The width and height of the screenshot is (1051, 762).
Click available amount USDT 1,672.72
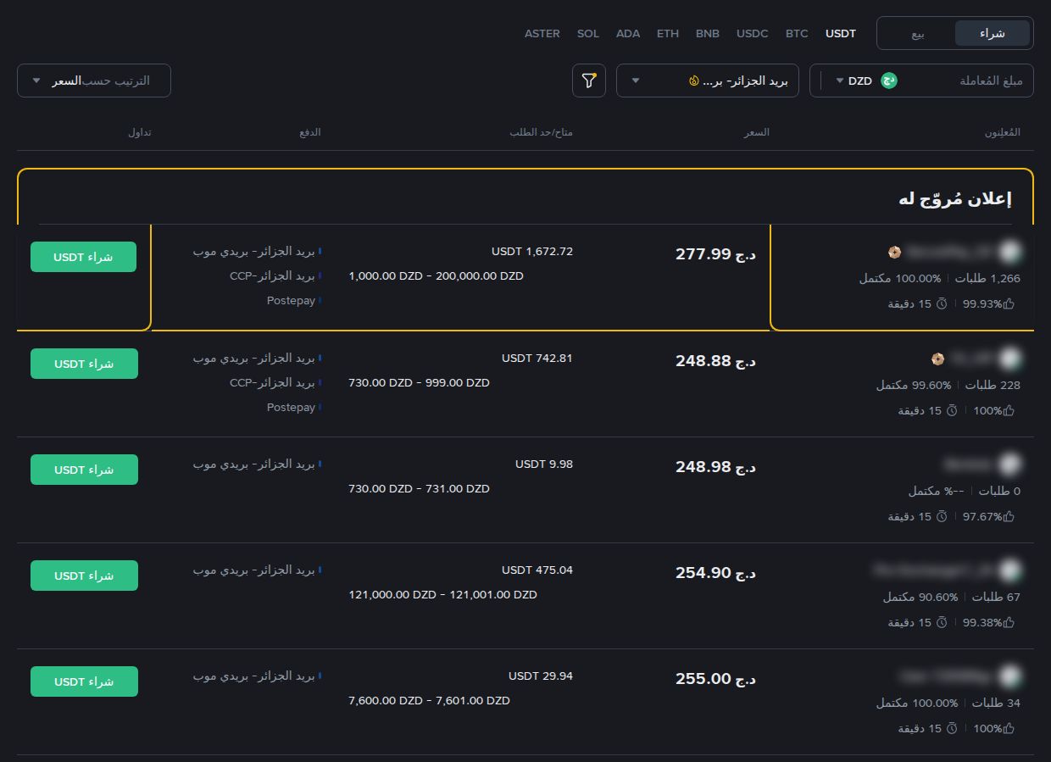point(532,252)
